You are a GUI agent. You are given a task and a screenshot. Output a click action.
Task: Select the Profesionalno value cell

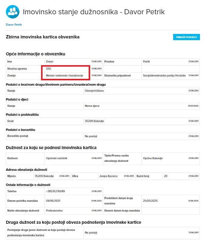coord(74,211)
